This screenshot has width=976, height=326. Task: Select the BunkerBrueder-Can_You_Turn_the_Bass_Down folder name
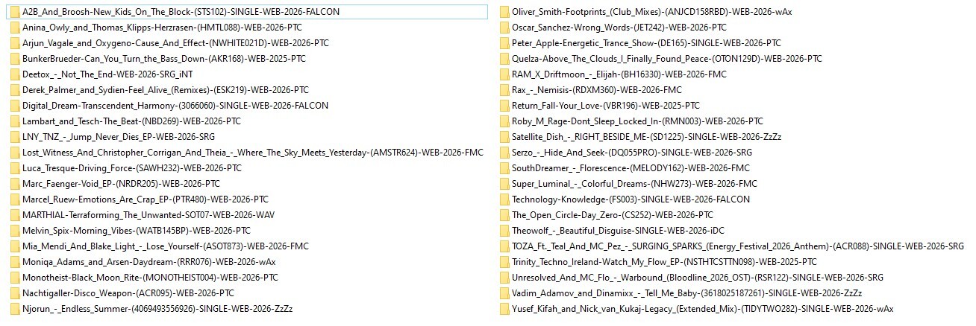click(164, 59)
